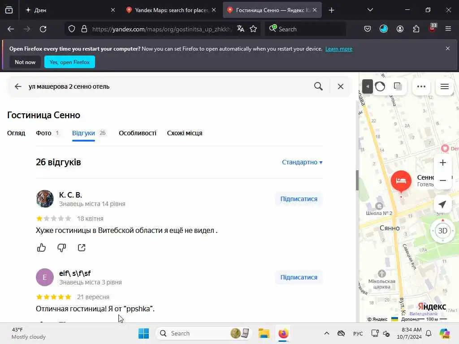Click the purple E reviewer avatar
The width and height of the screenshot is (459, 344).
click(x=45, y=277)
